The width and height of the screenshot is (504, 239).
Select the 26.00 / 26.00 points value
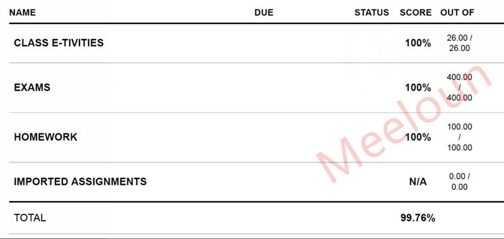coord(460,43)
